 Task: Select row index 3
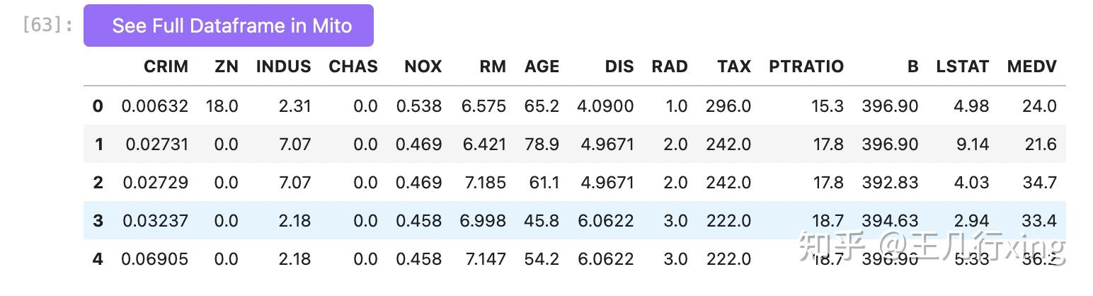tap(98, 221)
